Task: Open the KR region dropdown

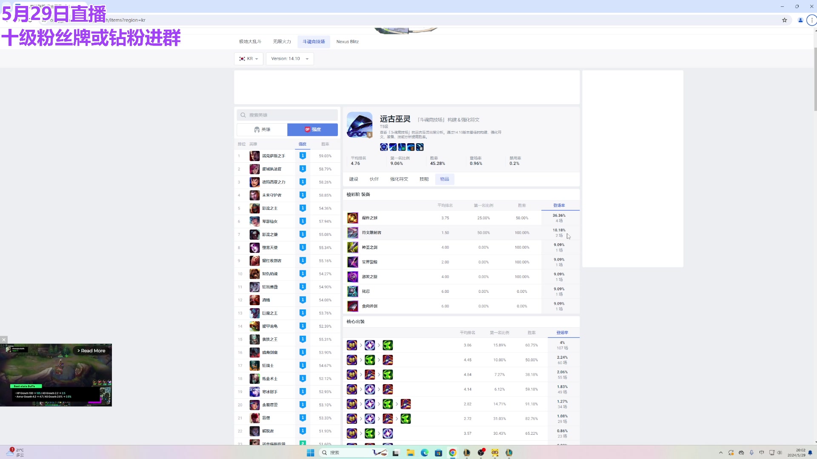Action: click(249, 59)
